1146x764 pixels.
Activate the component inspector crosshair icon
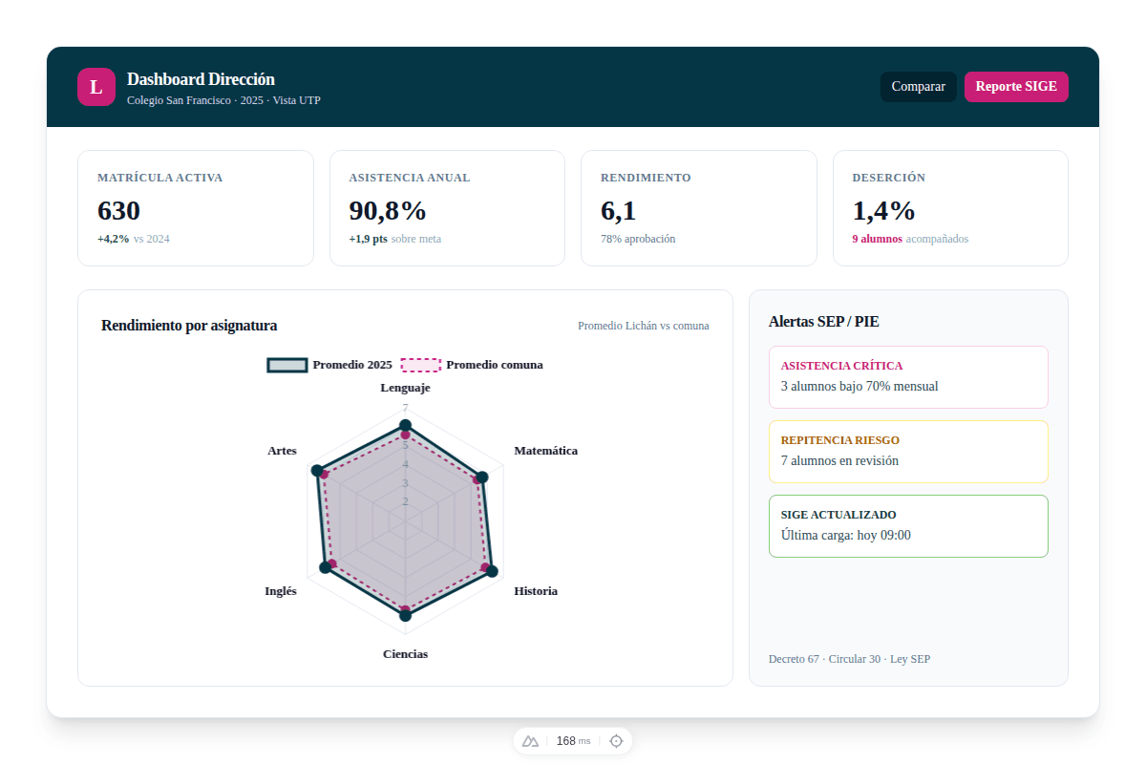[616, 741]
